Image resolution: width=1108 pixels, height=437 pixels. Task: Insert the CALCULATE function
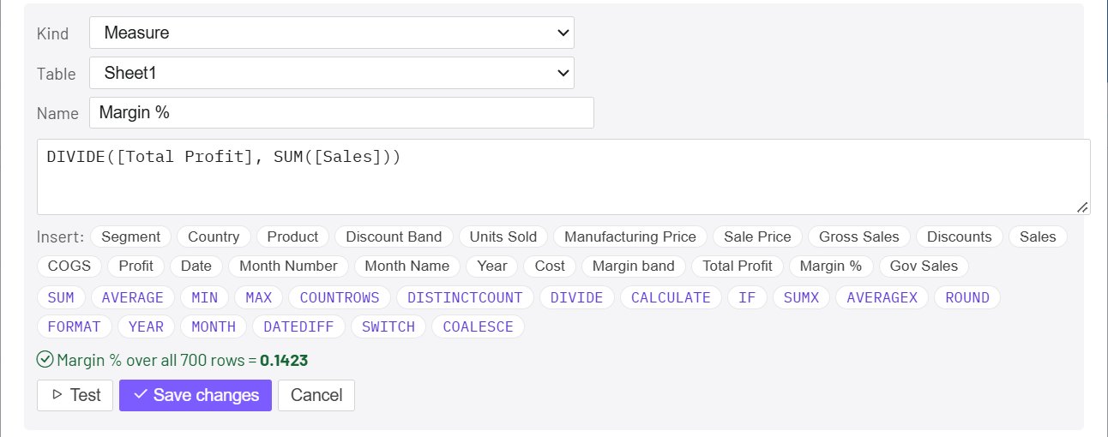tap(671, 297)
